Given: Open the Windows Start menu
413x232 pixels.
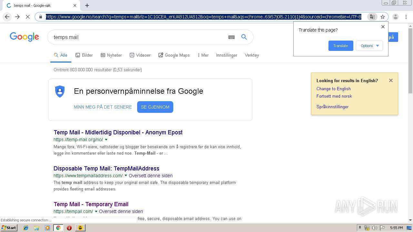Looking at the screenshot, I should tap(9, 227).
